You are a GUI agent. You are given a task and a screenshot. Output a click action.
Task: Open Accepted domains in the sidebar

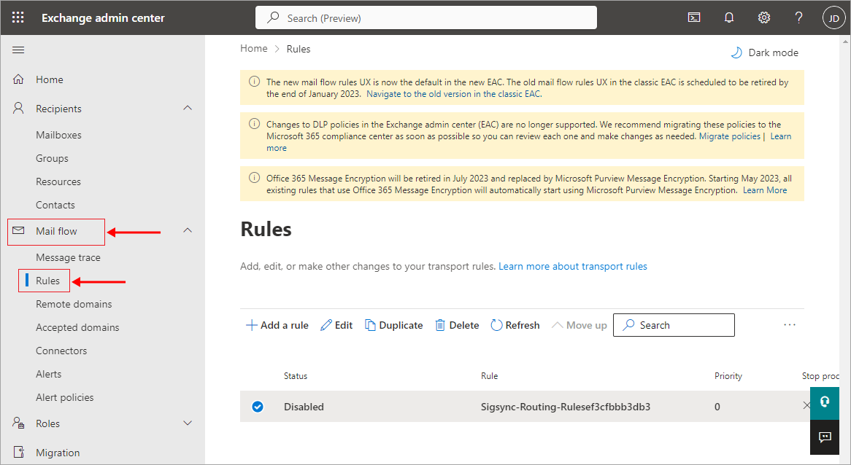click(77, 327)
